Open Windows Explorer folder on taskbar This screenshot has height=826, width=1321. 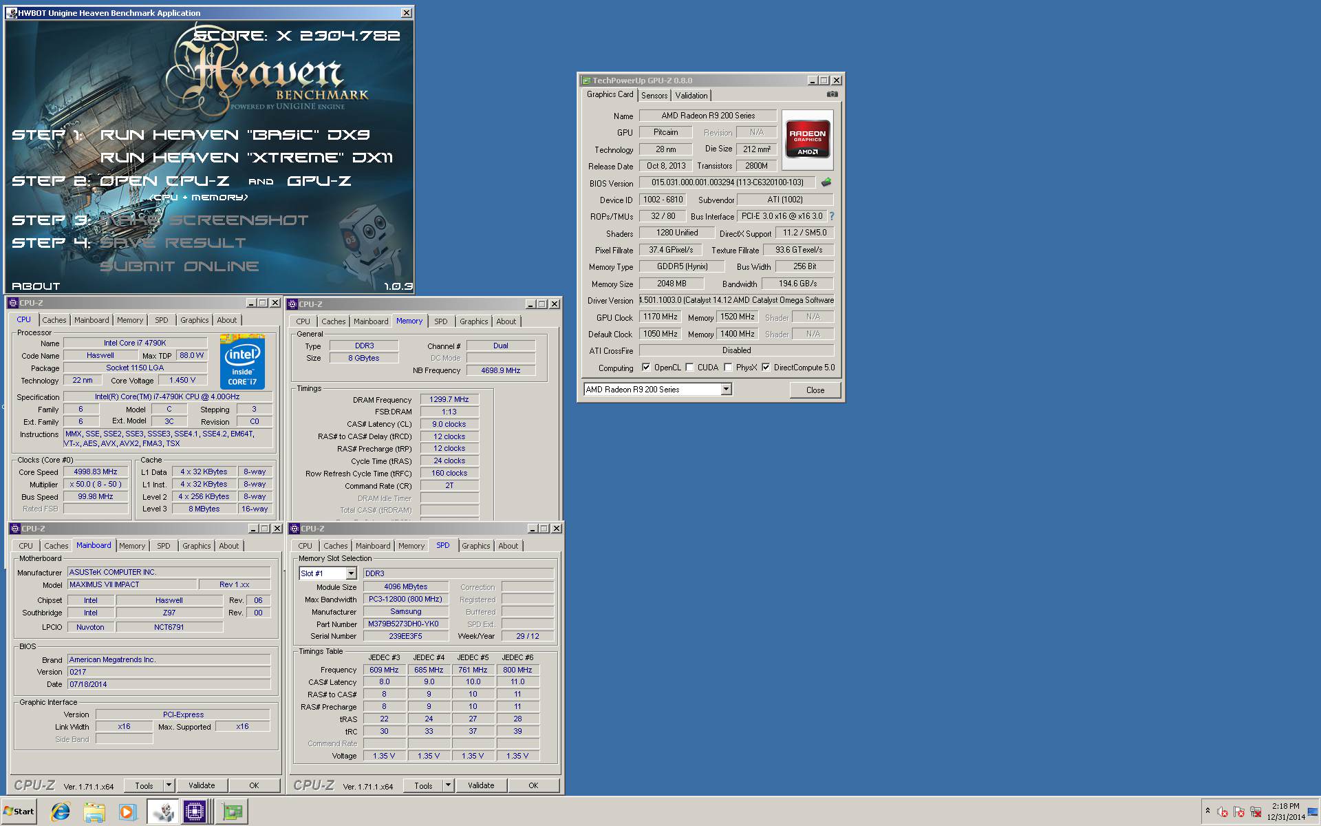coord(94,812)
